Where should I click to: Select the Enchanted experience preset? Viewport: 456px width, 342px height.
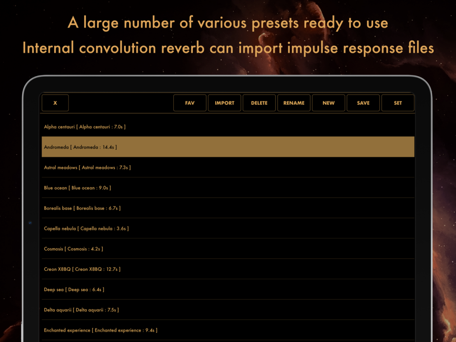click(x=228, y=330)
